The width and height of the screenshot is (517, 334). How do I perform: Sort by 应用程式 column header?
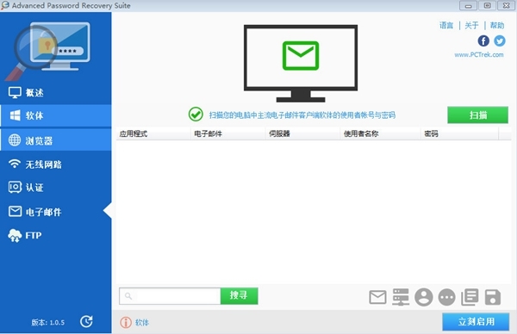tap(153, 133)
